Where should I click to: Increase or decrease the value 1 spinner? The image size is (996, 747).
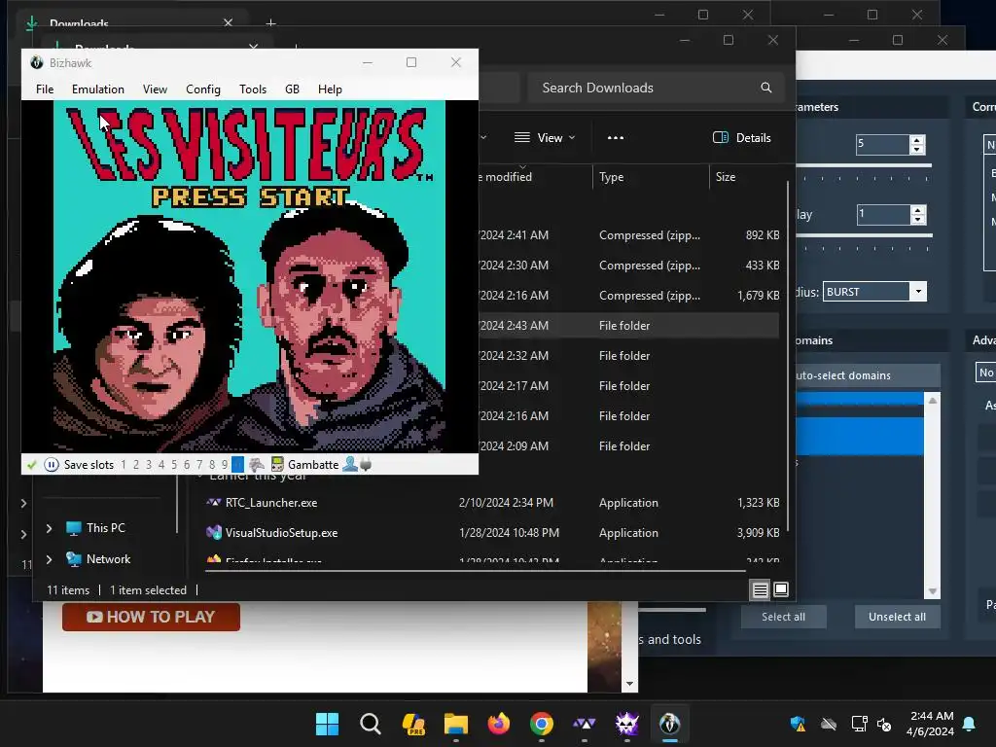[918, 214]
